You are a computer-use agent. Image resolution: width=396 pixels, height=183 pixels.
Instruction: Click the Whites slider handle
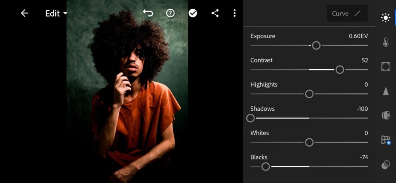(x=309, y=142)
